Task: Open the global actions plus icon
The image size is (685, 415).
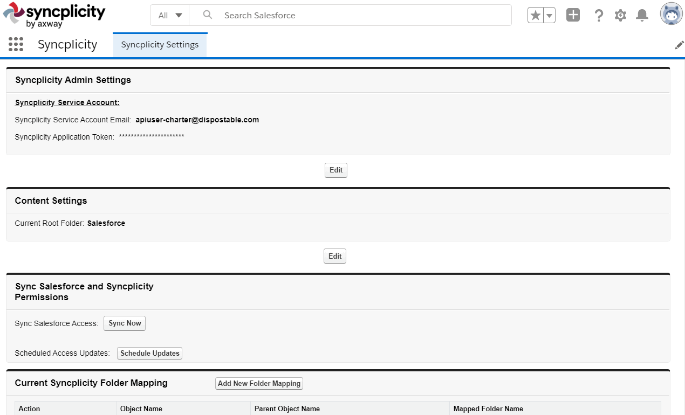Action: pyautogui.click(x=572, y=15)
